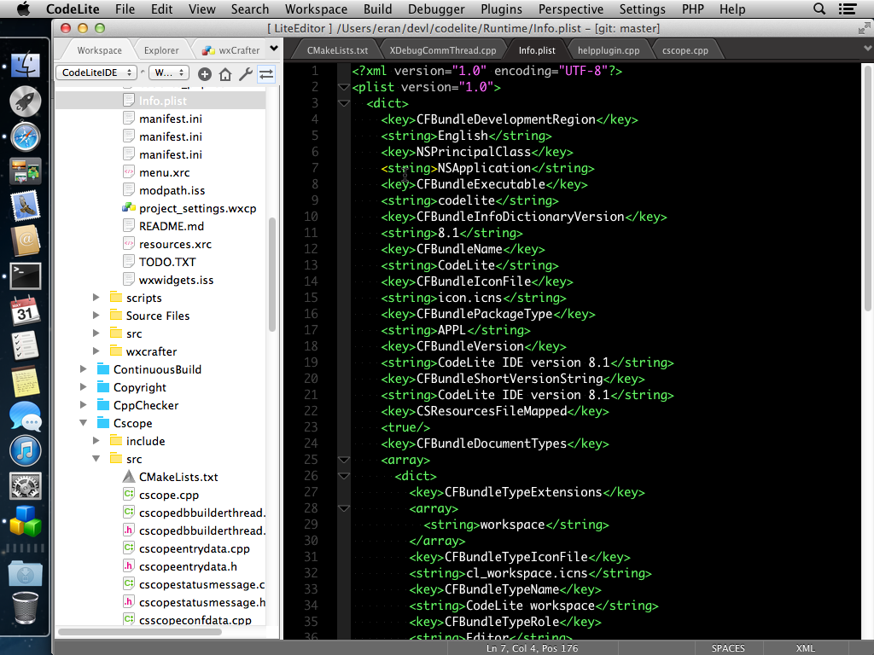Viewport: 874px width, 655px height.
Task: Open the Workspace menu
Action: (316, 9)
